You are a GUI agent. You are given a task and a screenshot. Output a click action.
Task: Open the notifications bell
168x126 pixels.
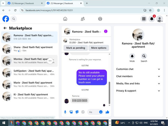[x=152, y=19]
